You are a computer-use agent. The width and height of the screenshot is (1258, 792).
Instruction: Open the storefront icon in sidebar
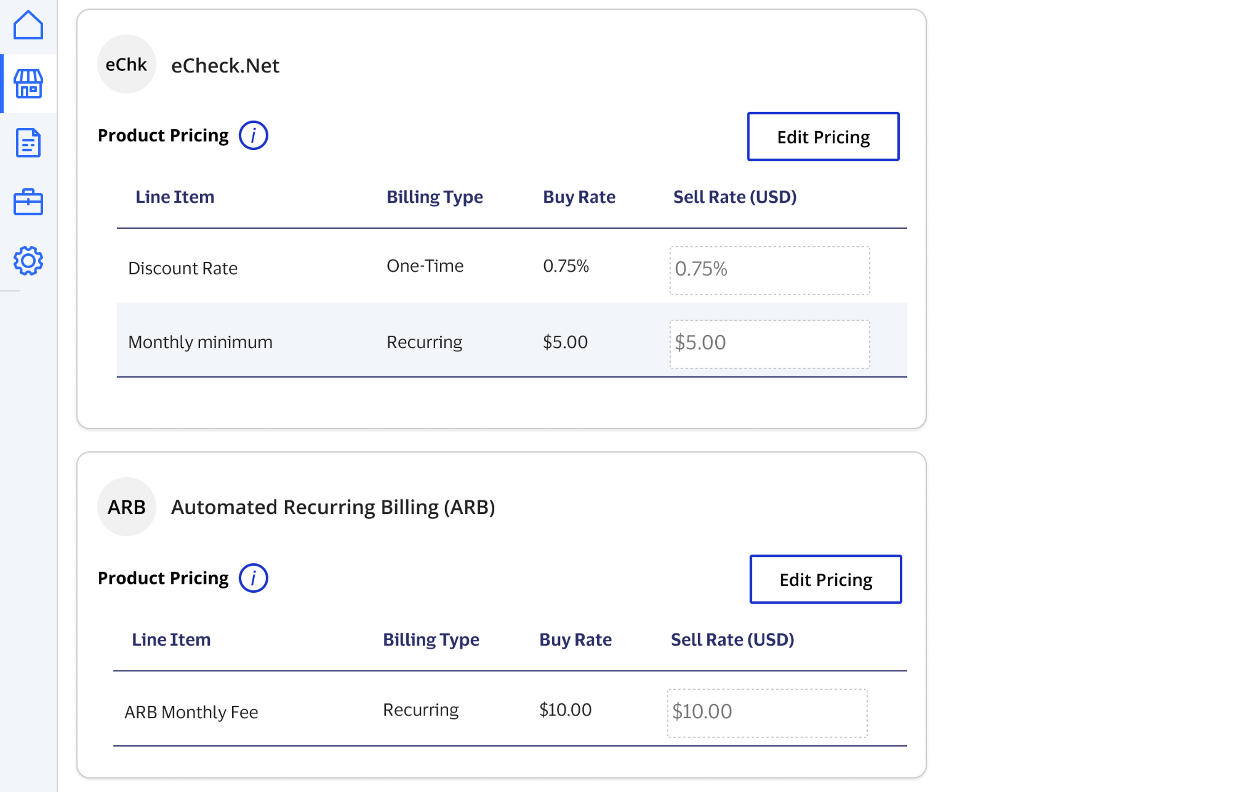click(x=28, y=84)
